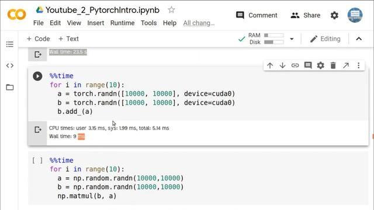The height and width of the screenshot is (210, 374).
Task: Click the connected checkmark next to RAM
Action: click(x=241, y=39)
